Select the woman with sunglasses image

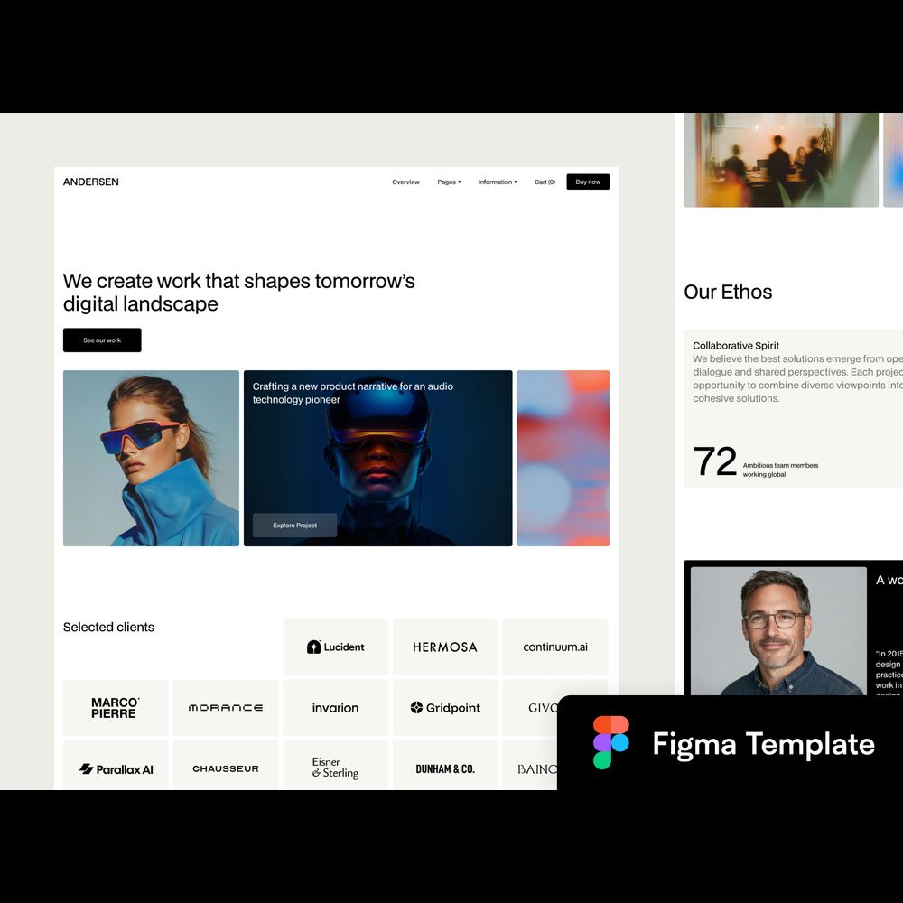pos(151,458)
